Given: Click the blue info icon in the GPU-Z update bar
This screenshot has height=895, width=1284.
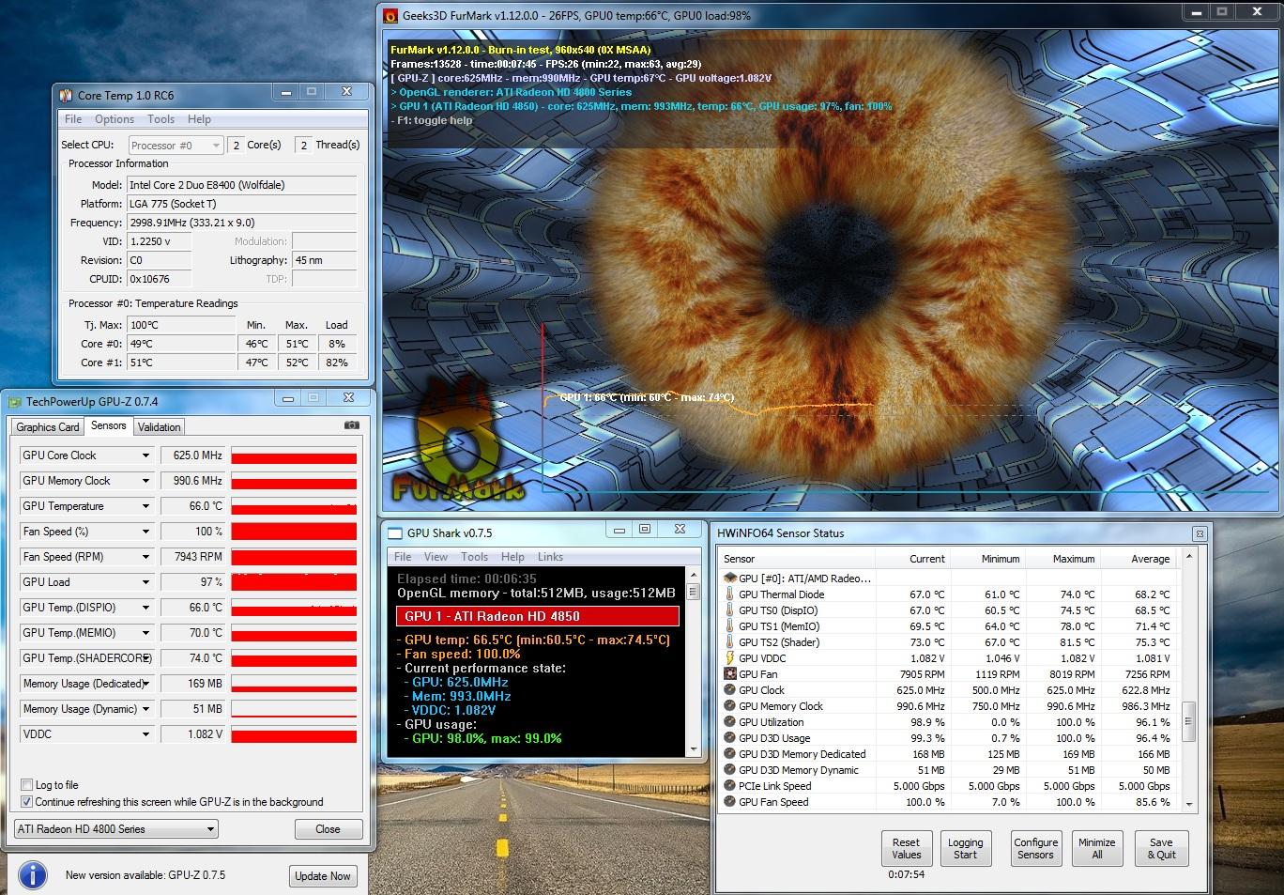Looking at the screenshot, I should coord(33,875).
